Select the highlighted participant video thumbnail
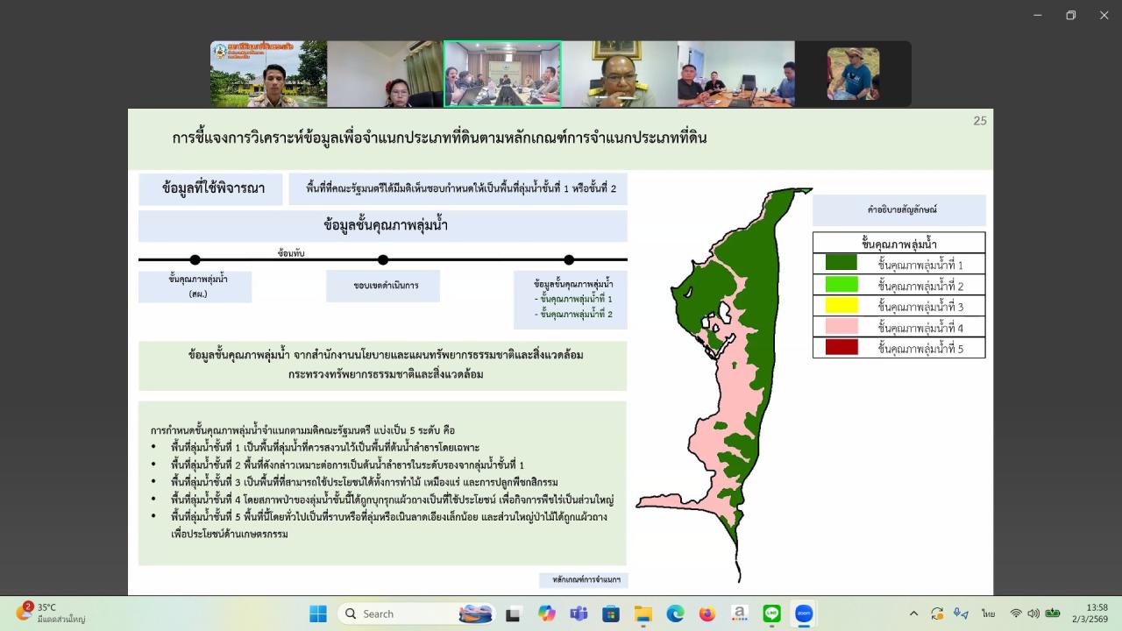1122x631 pixels. 502,74
